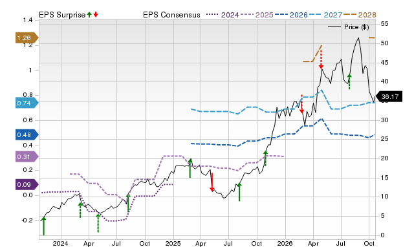Select the 2027 consensus legend entry
The height and width of the screenshot is (247, 414).
tap(326, 15)
